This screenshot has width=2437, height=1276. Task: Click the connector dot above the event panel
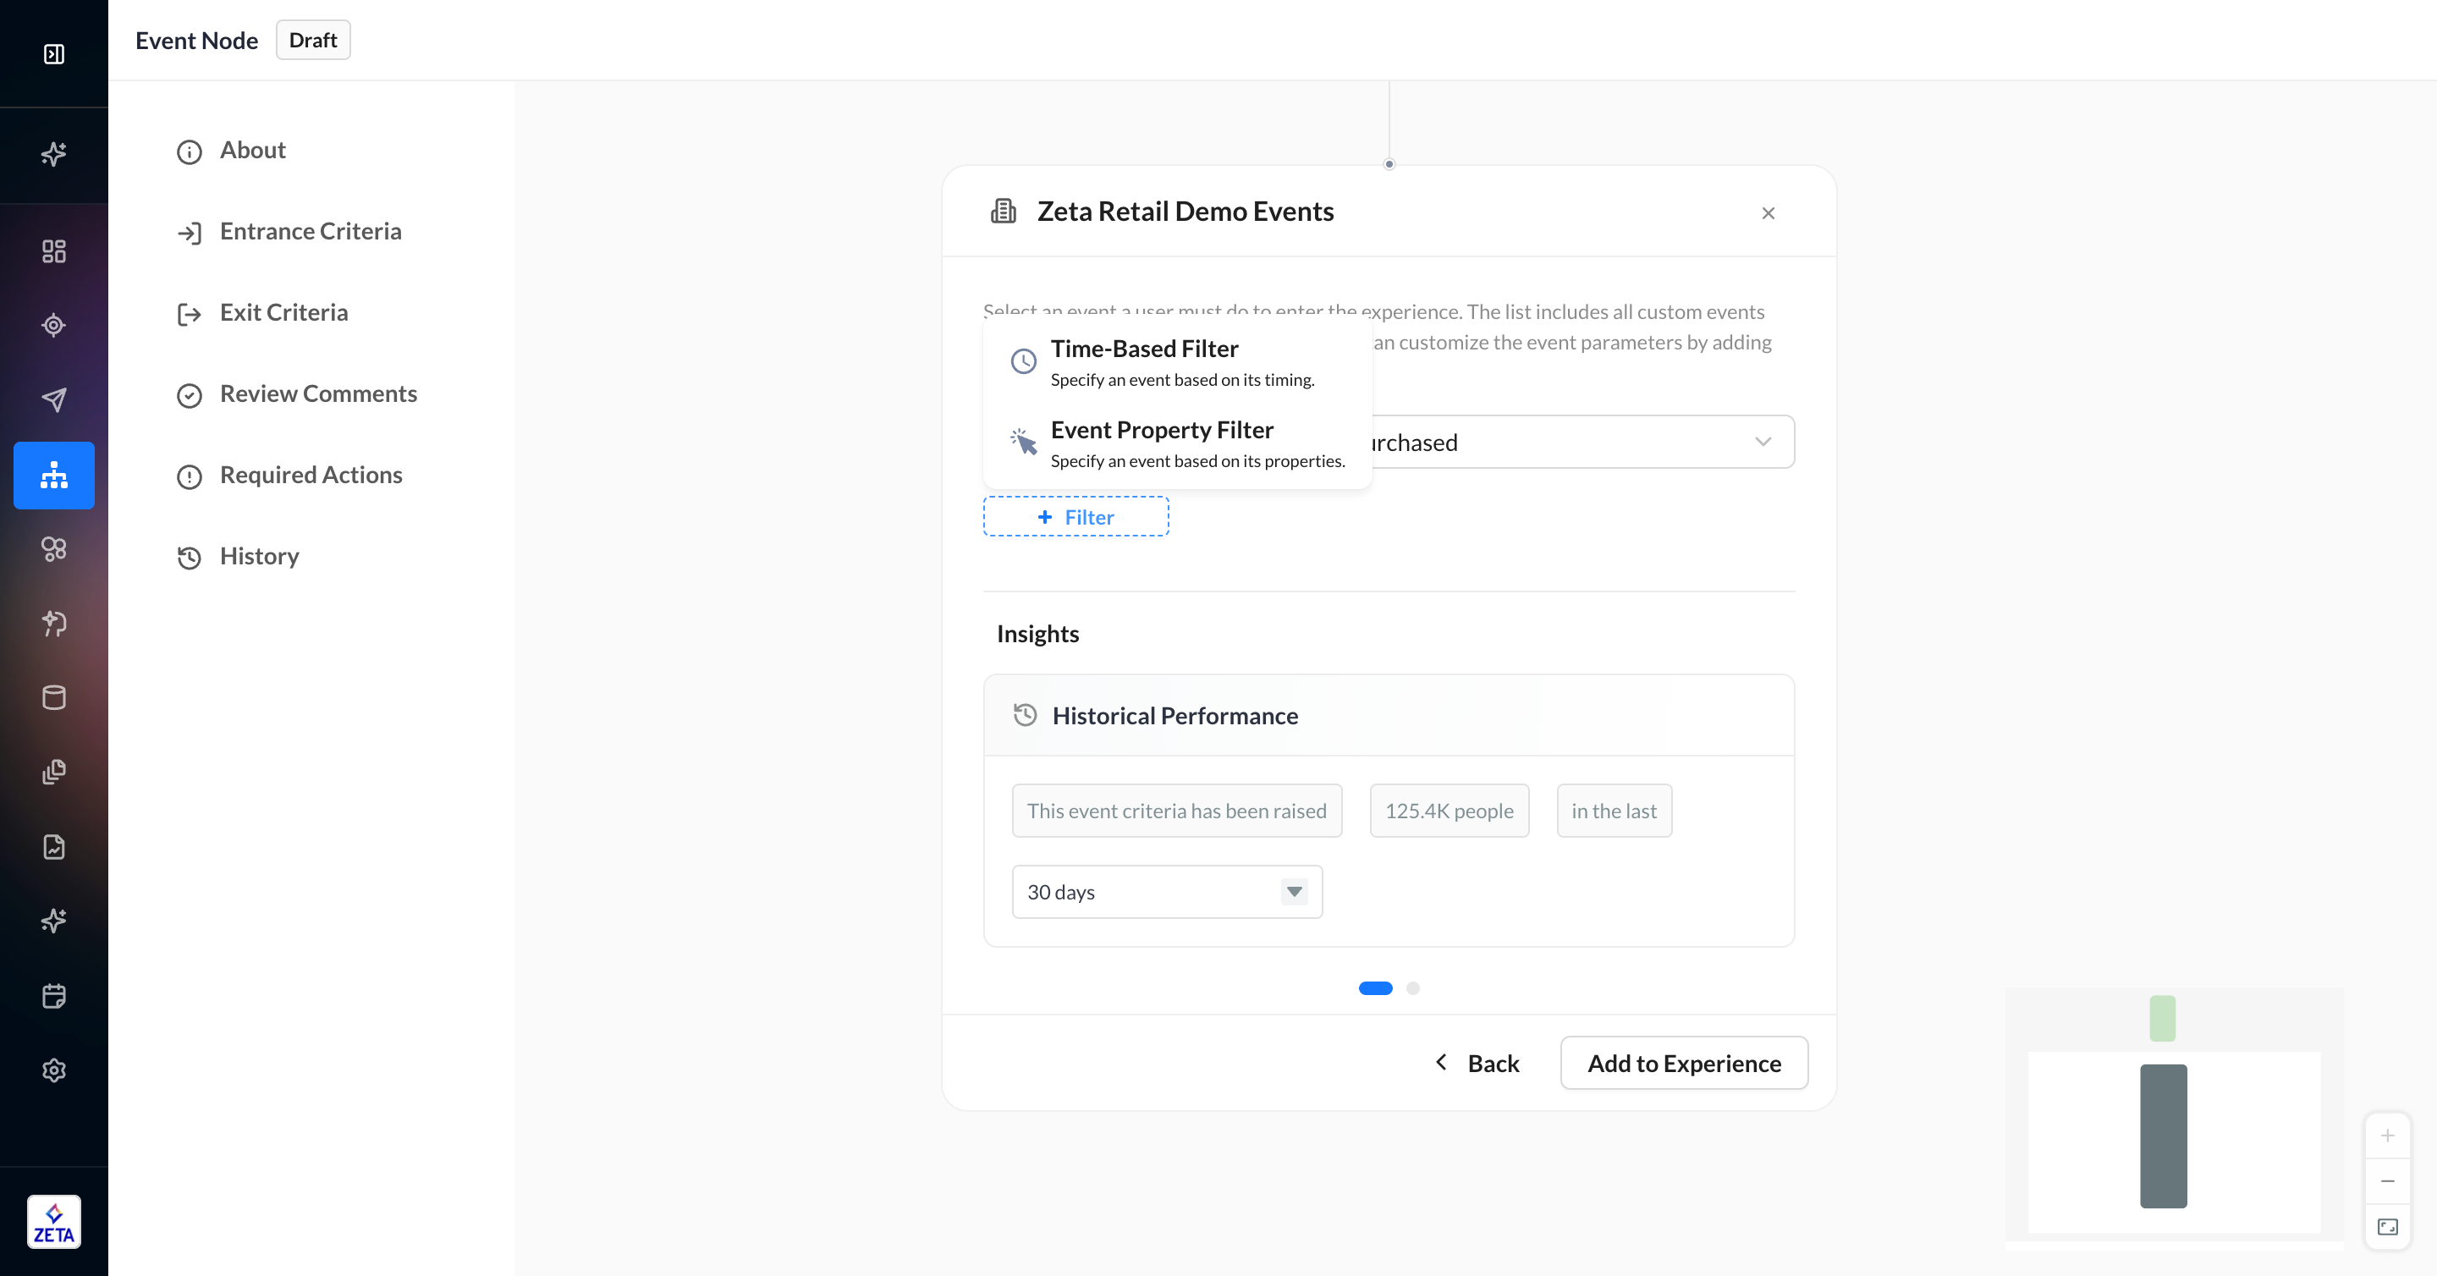coord(1389,165)
